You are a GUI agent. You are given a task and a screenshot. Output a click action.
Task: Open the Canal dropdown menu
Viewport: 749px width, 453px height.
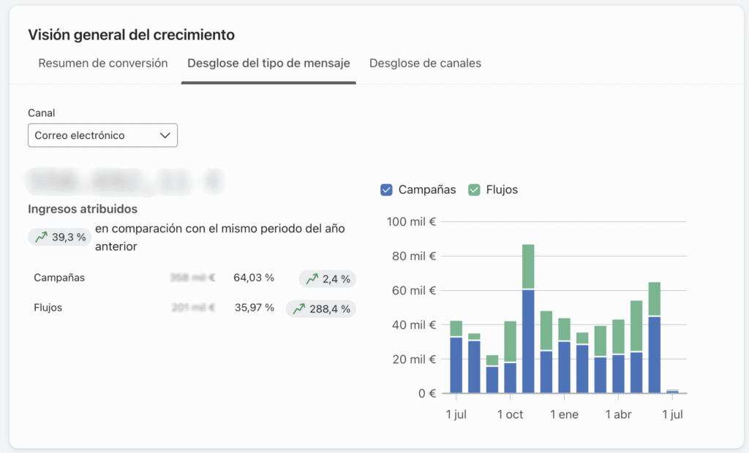pyautogui.click(x=102, y=135)
